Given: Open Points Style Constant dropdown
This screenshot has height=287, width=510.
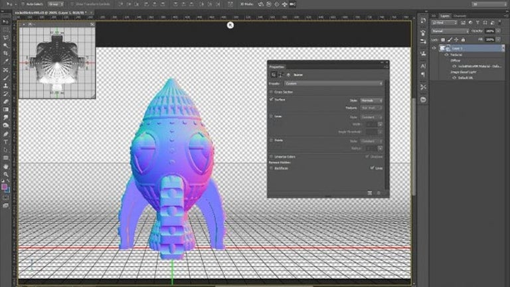Looking at the screenshot, I should point(371,142).
